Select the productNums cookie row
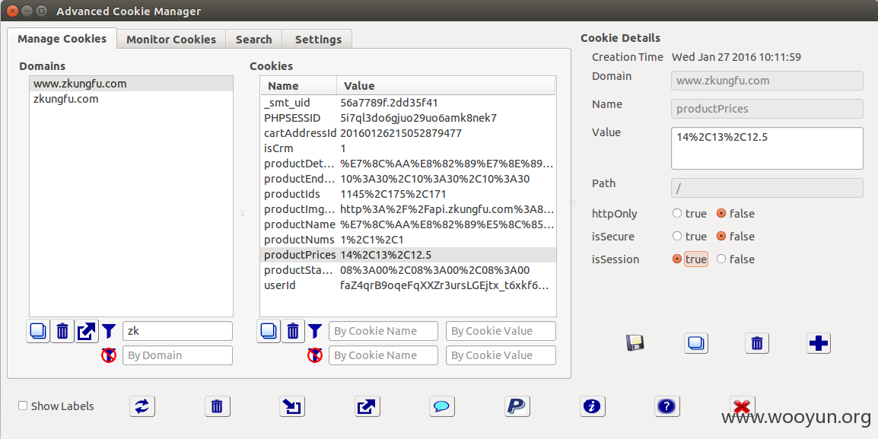 click(408, 240)
